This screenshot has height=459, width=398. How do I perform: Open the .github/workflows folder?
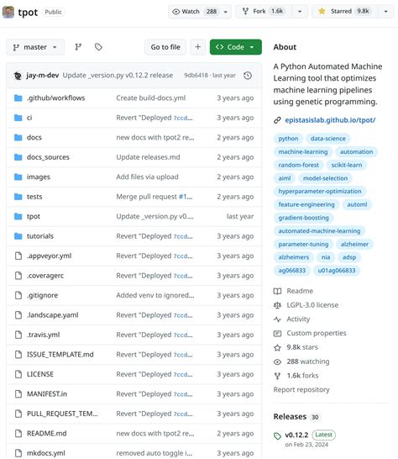56,98
